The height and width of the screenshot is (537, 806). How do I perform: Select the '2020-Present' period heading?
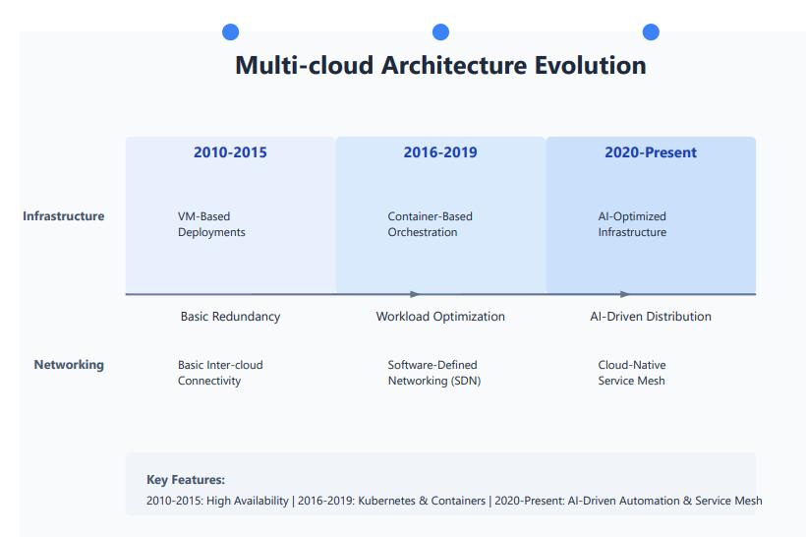pos(651,152)
